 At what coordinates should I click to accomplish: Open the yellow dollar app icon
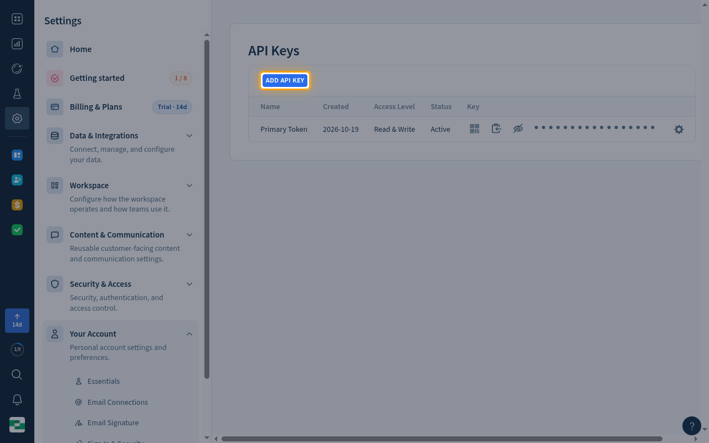(17, 205)
